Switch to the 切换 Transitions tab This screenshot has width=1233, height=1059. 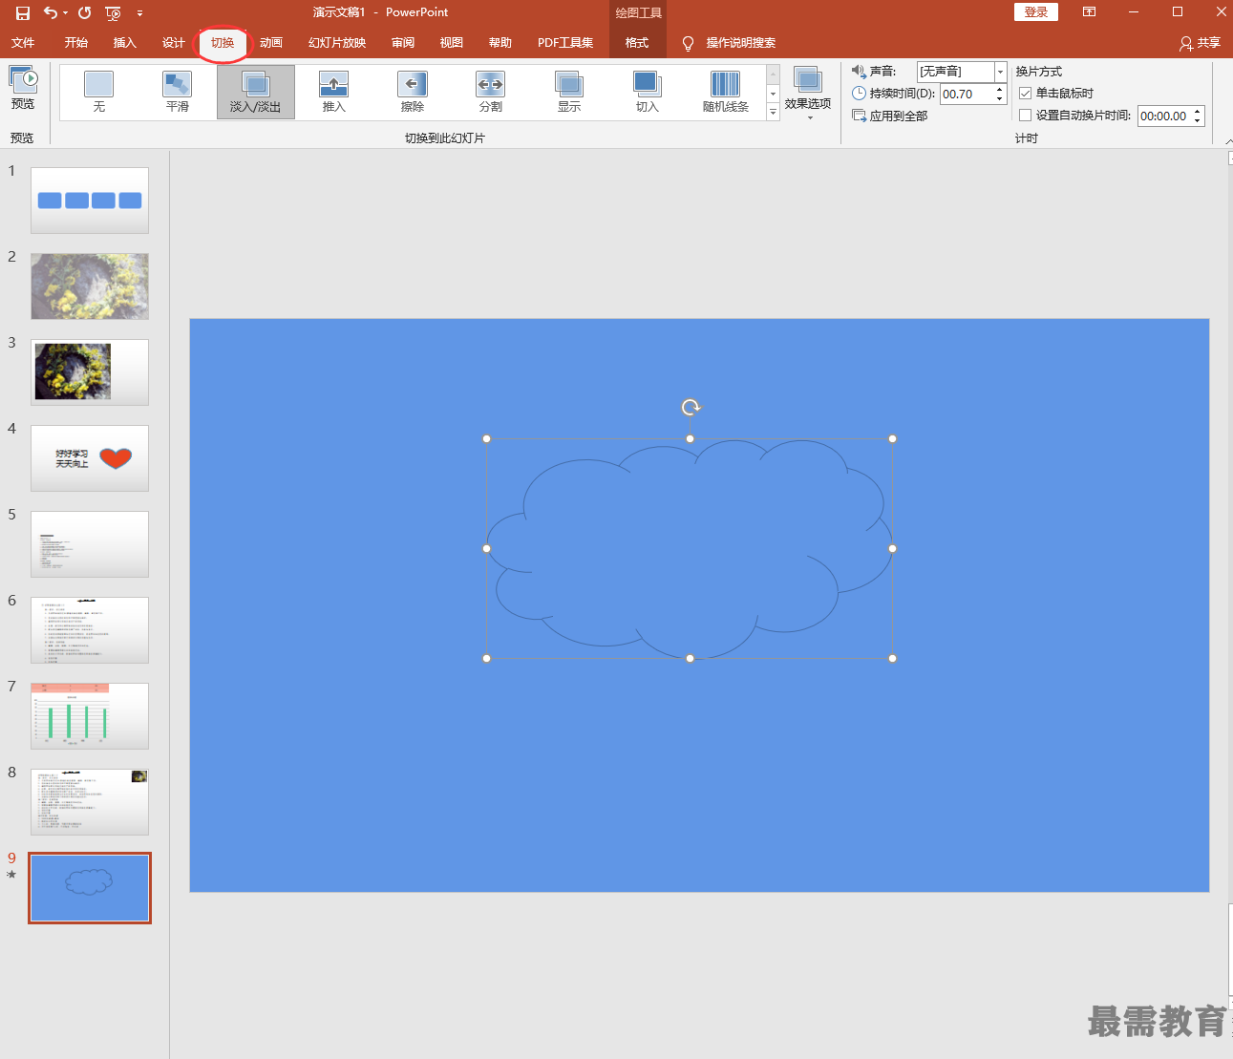[x=223, y=43]
